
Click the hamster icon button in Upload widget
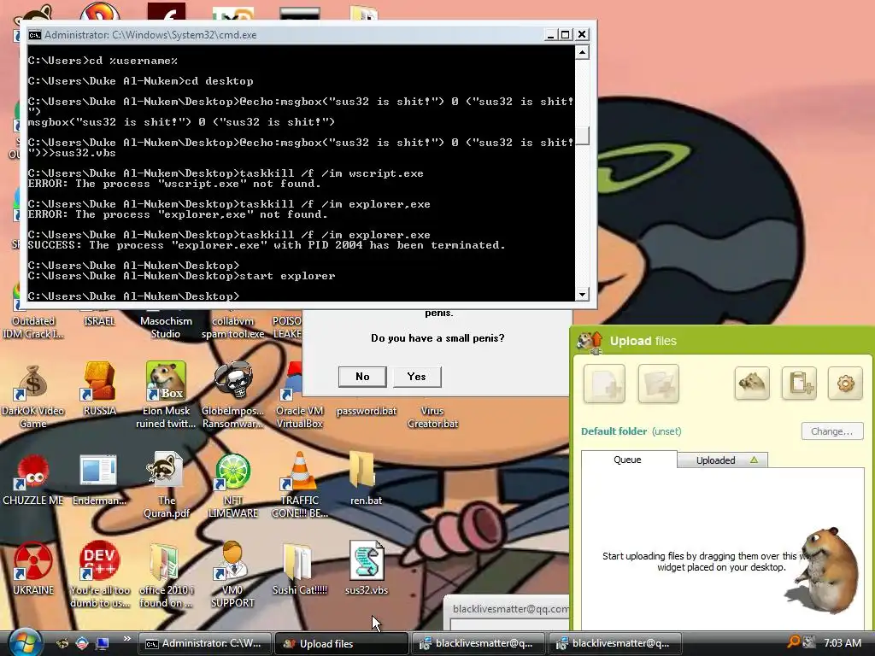(x=752, y=384)
